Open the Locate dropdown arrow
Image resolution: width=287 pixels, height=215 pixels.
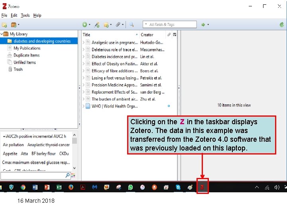[x=208, y=25]
